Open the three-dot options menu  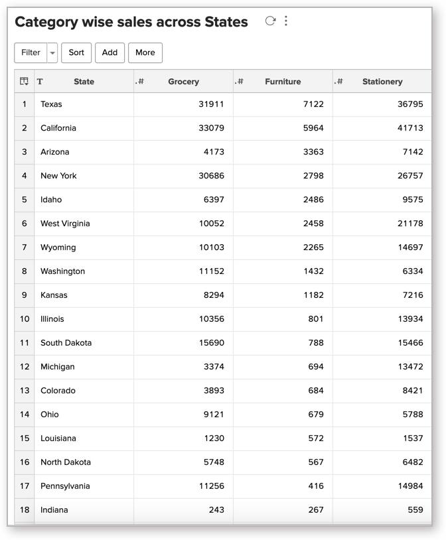tap(286, 21)
